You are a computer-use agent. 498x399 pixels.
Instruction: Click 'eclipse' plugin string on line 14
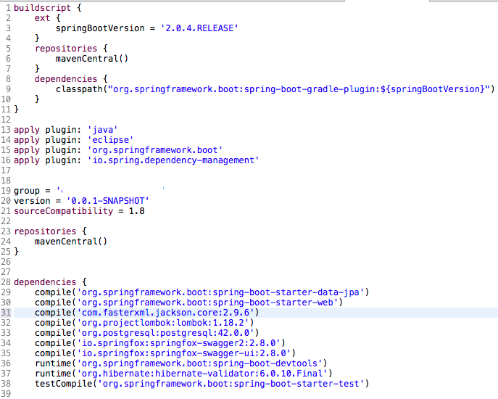click(x=110, y=140)
